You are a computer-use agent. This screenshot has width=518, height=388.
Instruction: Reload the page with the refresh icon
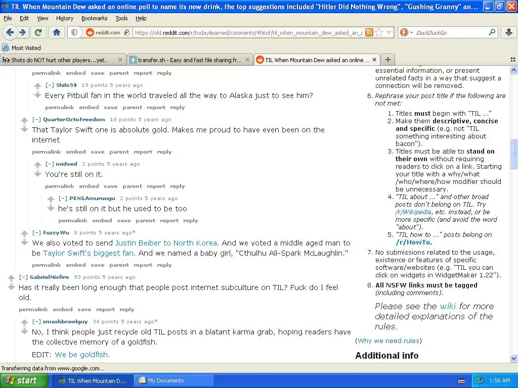[x=38, y=32]
